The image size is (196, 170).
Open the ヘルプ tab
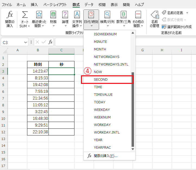click(x=139, y=5)
